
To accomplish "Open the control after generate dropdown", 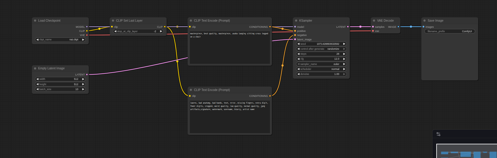I will 321,49.
